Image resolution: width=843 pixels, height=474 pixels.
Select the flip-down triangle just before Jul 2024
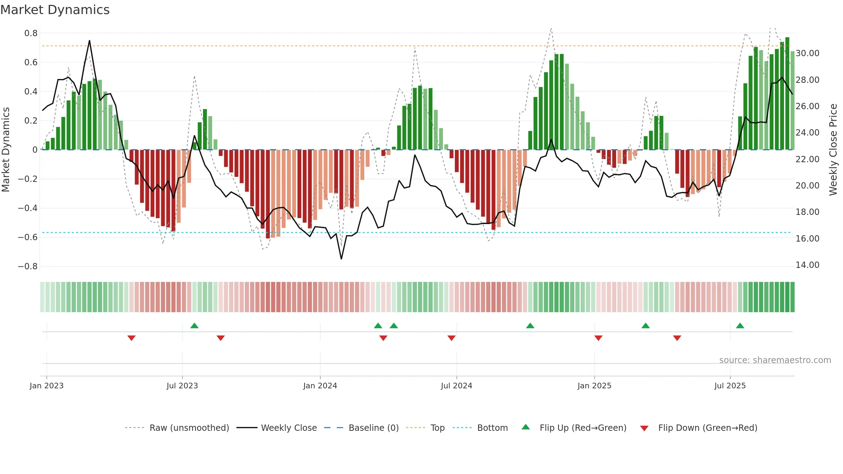[451, 338]
